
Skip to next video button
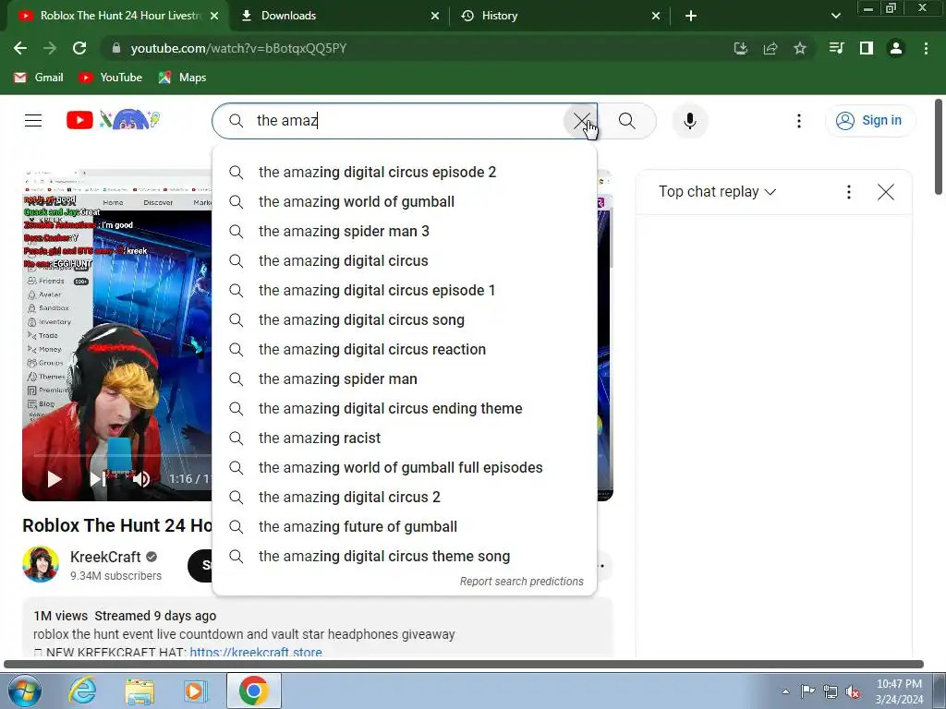[96, 479]
